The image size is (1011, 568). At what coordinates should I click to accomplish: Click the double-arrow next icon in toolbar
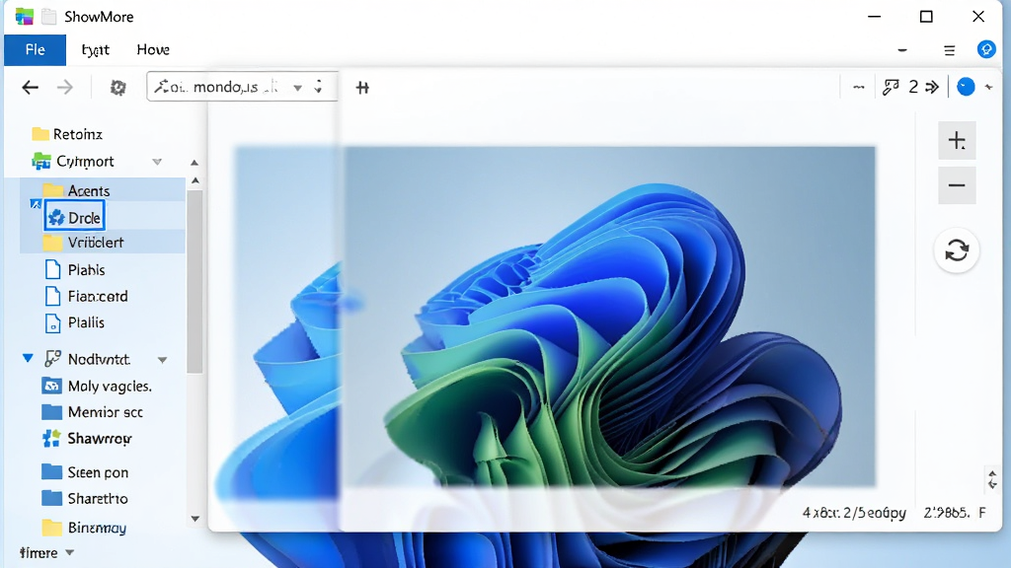[932, 87]
